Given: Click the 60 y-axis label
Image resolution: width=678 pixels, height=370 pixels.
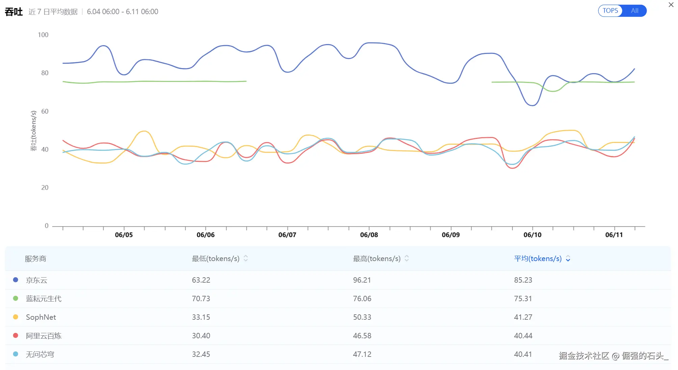Looking at the screenshot, I should pyautogui.click(x=45, y=111).
